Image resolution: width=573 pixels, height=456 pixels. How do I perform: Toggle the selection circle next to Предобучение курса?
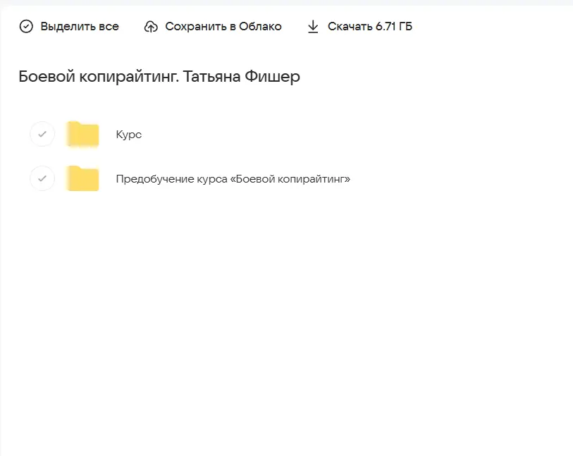[x=42, y=178]
